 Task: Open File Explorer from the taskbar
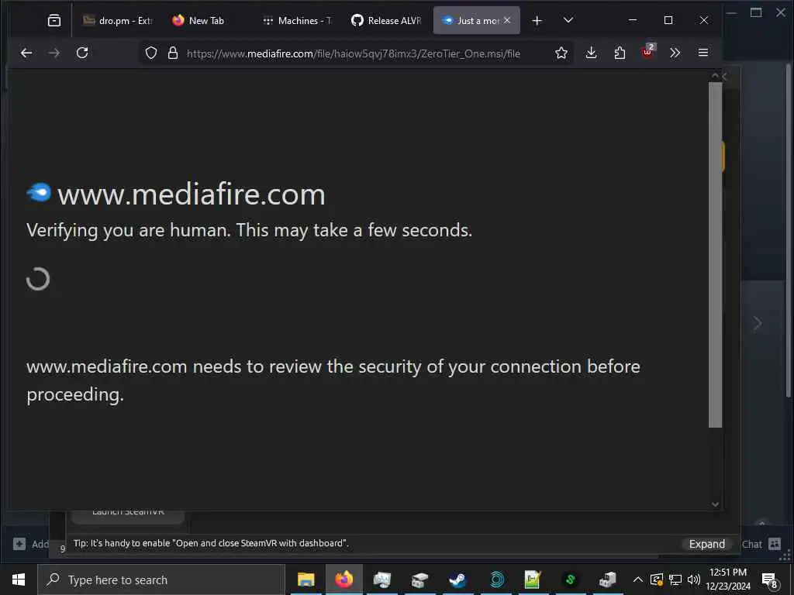pyautogui.click(x=306, y=580)
